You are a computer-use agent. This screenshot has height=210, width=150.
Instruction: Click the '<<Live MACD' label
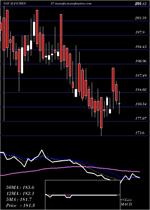click(x=126, y=202)
